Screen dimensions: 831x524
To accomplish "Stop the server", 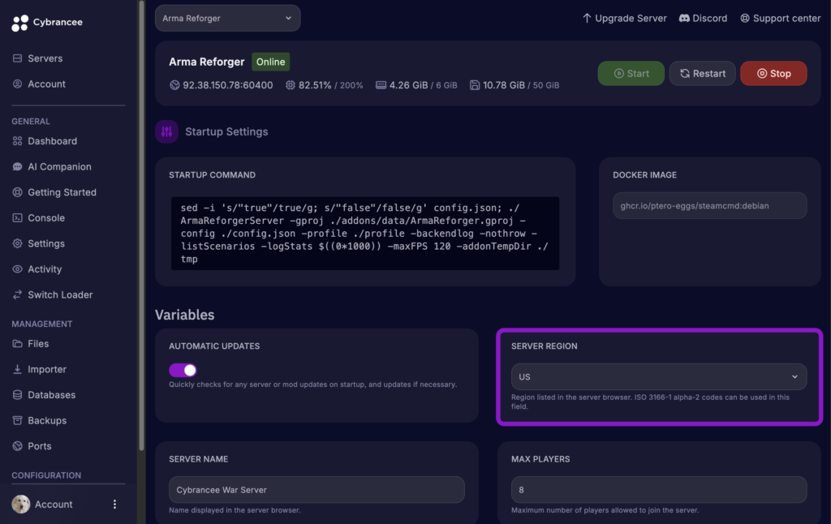I will 773,73.
